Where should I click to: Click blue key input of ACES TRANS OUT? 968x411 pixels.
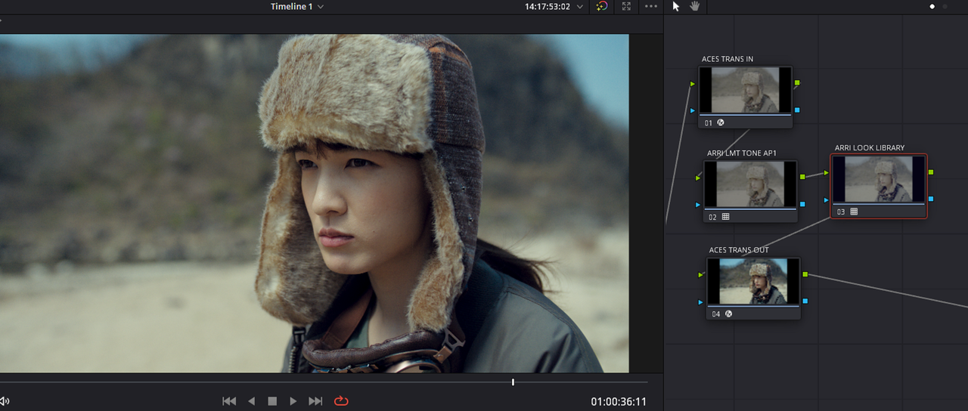(701, 301)
